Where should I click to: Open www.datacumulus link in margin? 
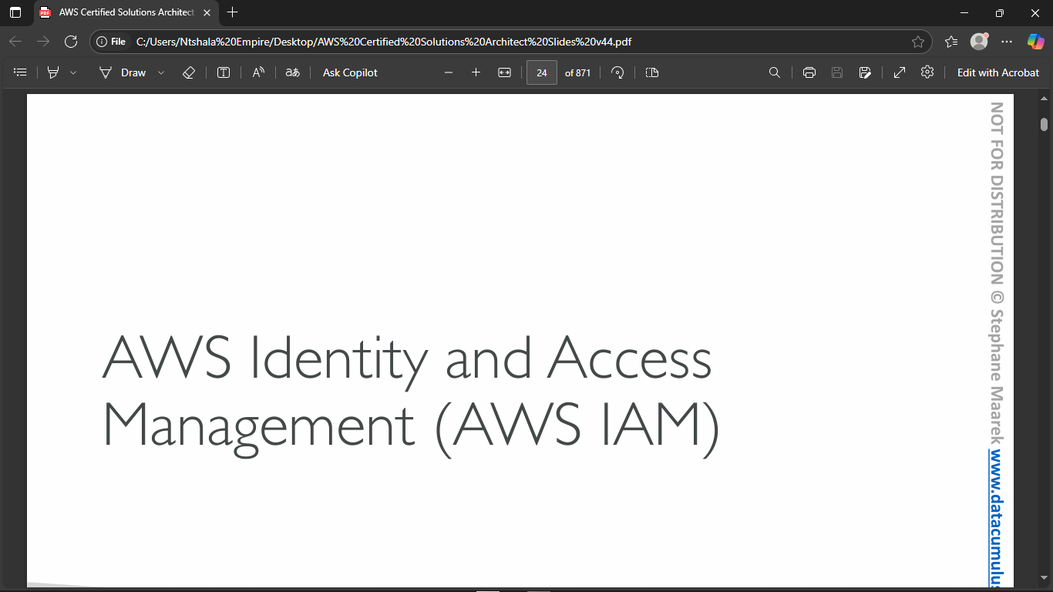(997, 518)
